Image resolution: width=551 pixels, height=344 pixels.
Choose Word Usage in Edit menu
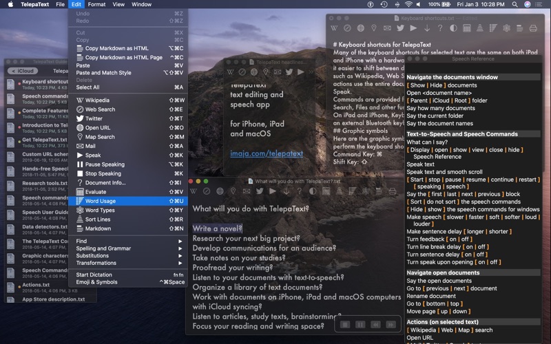128,201
